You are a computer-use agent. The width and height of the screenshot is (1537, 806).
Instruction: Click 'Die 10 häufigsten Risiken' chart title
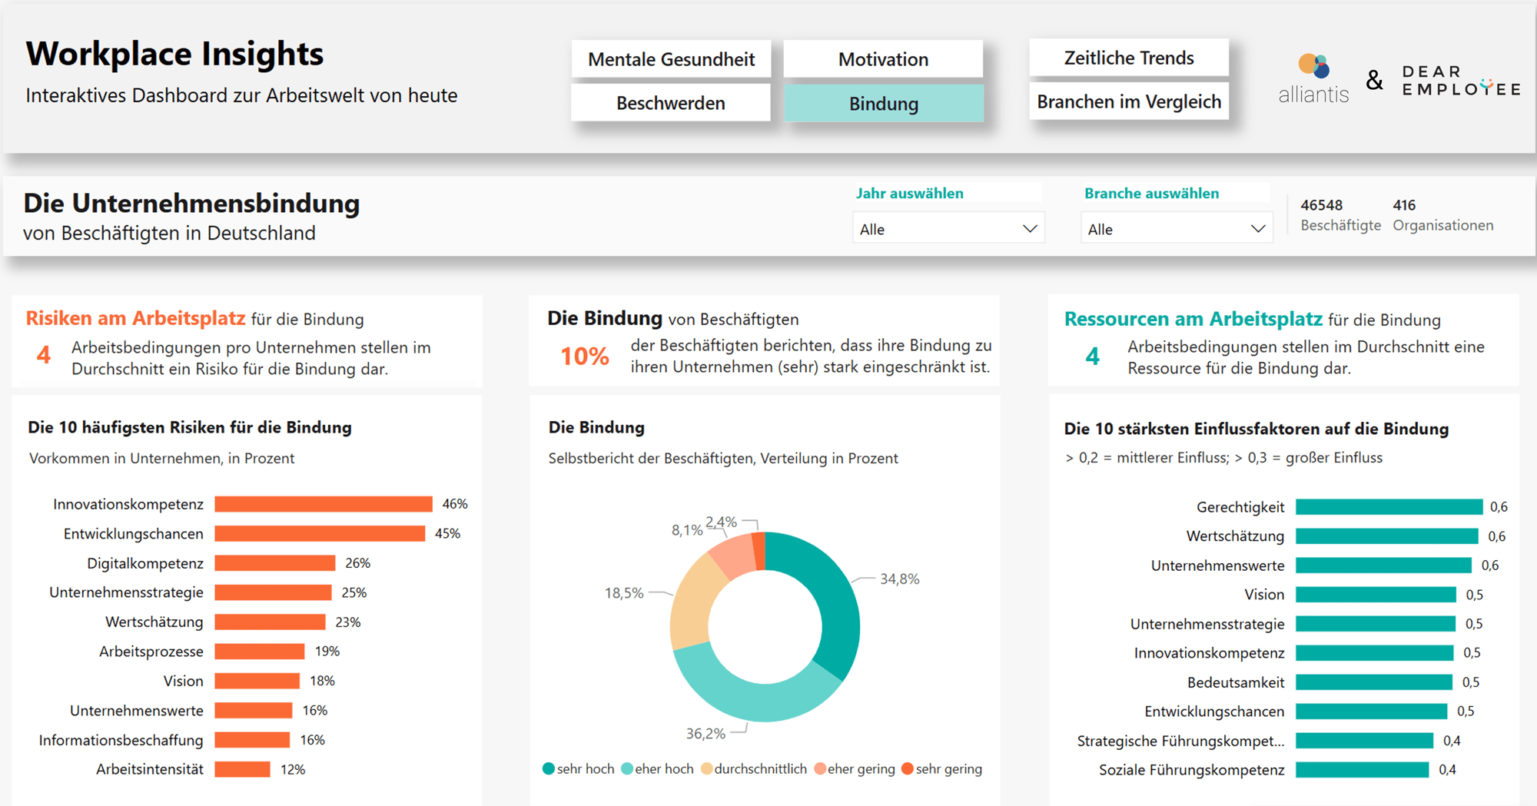(190, 427)
